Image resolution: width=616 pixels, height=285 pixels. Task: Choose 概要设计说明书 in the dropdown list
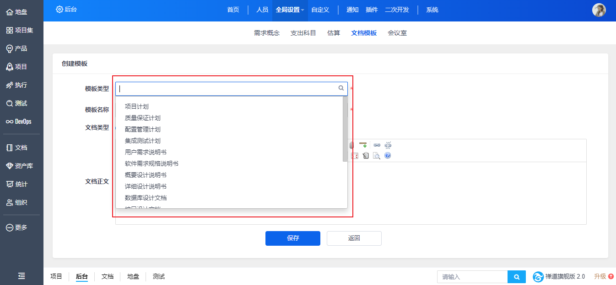146,175
